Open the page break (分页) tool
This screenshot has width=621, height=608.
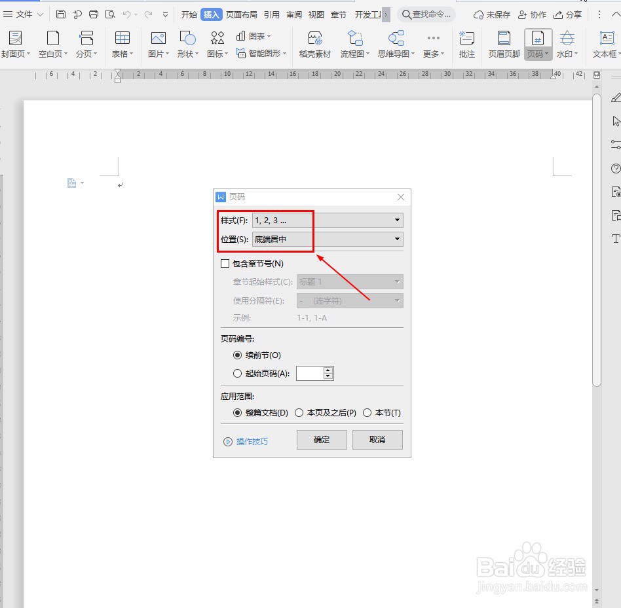pyautogui.click(x=86, y=45)
